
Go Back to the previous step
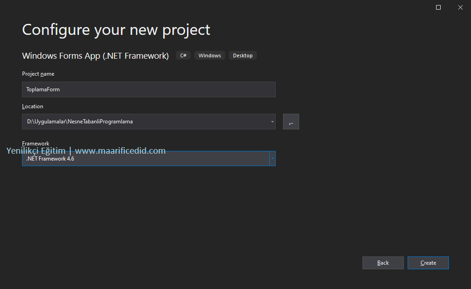[383, 263]
